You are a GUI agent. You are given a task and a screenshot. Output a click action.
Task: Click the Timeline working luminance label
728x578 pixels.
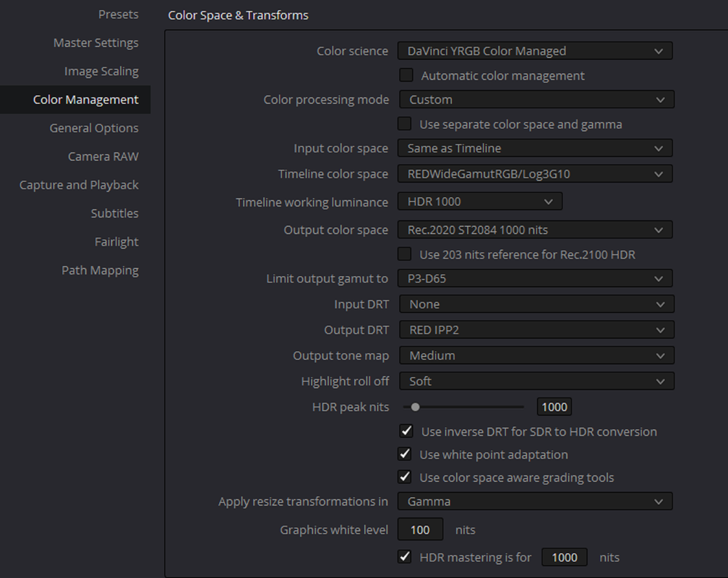[312, 202]
